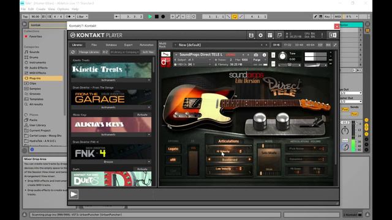Switch to Kontakt Files tab

(x=94, y=45)
